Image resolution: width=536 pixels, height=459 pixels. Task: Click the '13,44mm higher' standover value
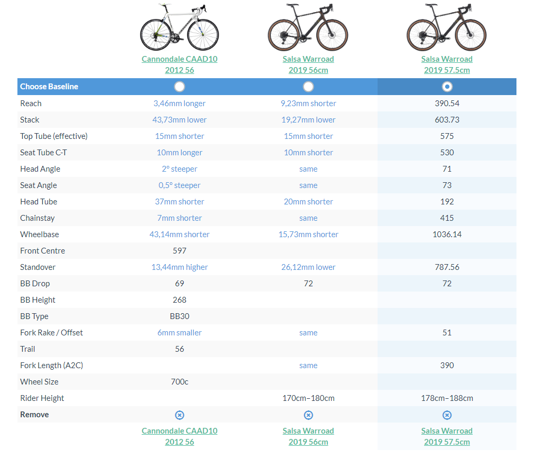(x=180, y=267)
